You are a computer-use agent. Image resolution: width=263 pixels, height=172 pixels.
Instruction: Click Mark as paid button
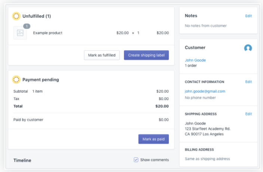[x=153, y=139]
